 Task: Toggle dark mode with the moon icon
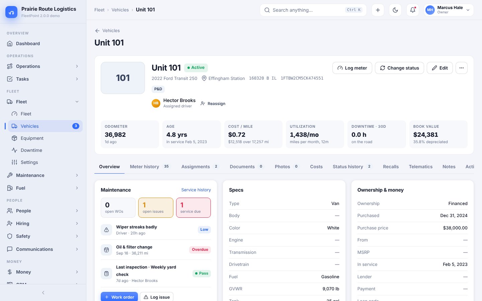pos(395,10)
